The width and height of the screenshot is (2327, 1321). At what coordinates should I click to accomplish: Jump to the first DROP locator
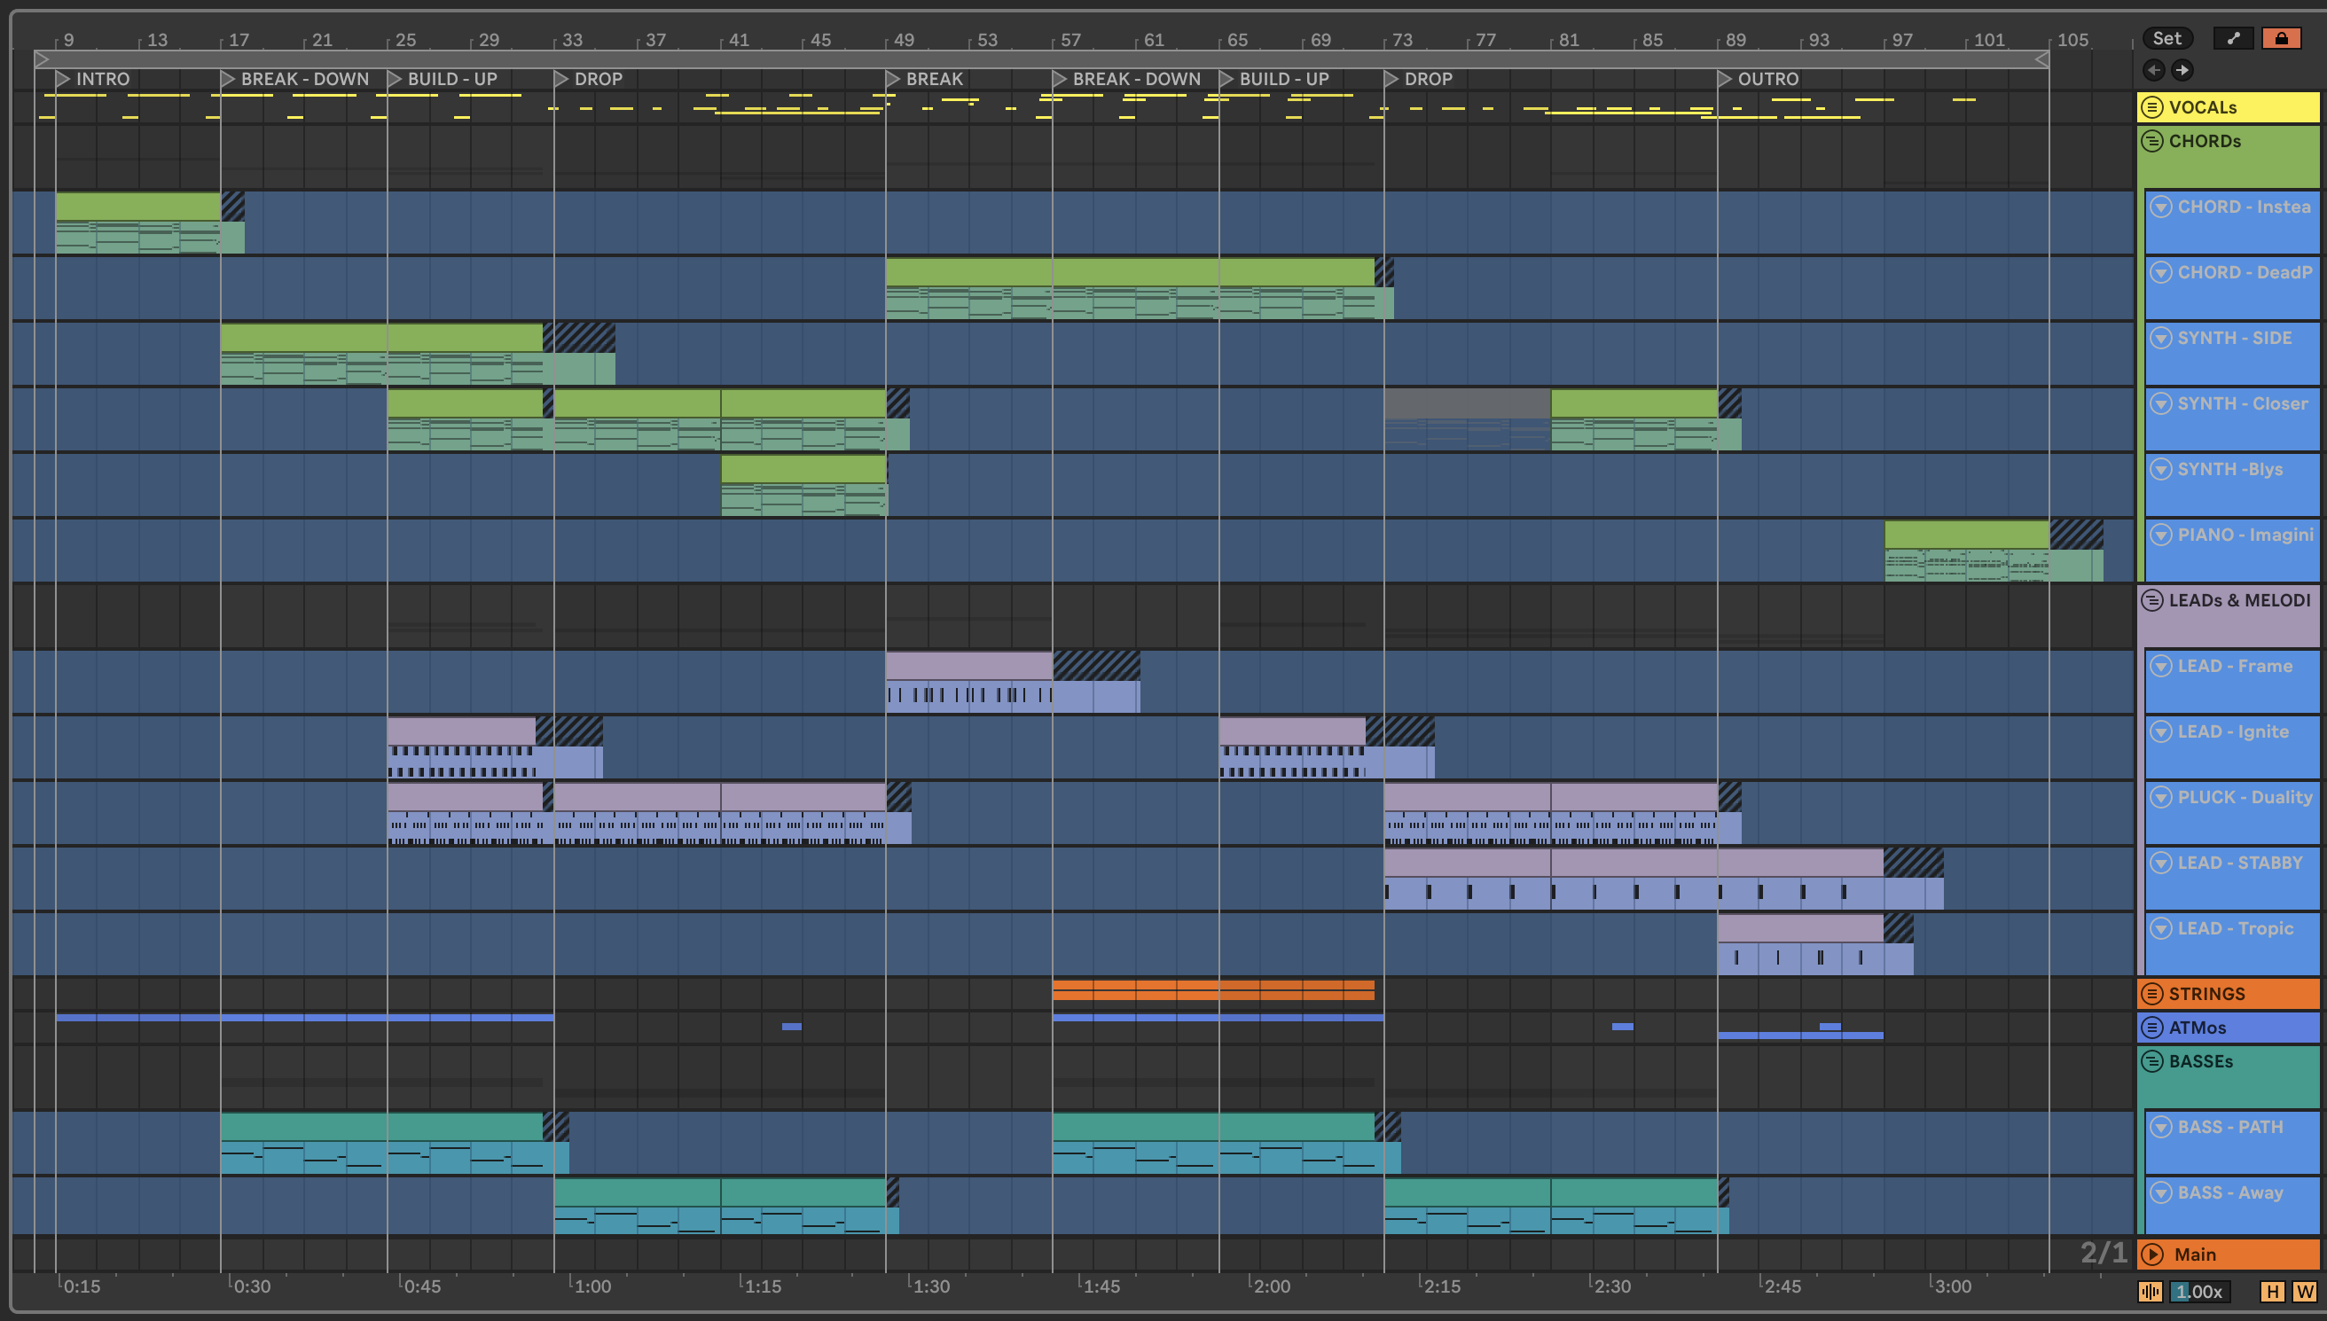(561, 80)
